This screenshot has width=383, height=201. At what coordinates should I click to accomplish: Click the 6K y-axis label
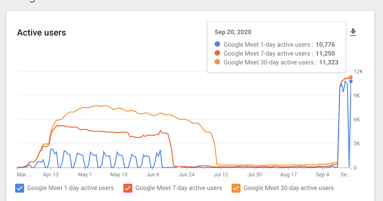coord(357,120)
